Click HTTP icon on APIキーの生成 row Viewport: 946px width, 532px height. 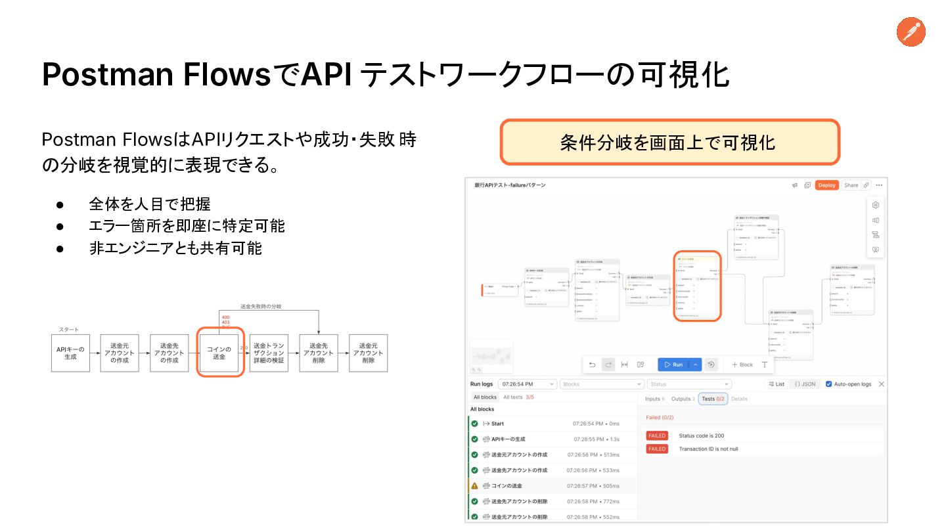(486, 439)
